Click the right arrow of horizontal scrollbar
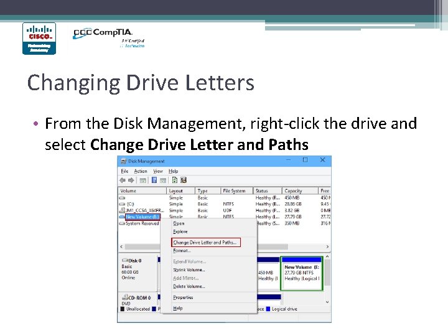 (327, 246)
